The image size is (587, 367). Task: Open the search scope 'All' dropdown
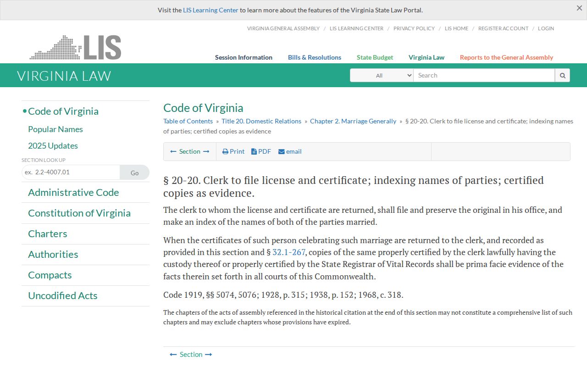click(382, 75)
